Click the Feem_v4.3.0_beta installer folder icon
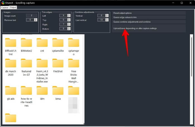Image resolution: width=195 pixels, height=127 pixels. 42,63
